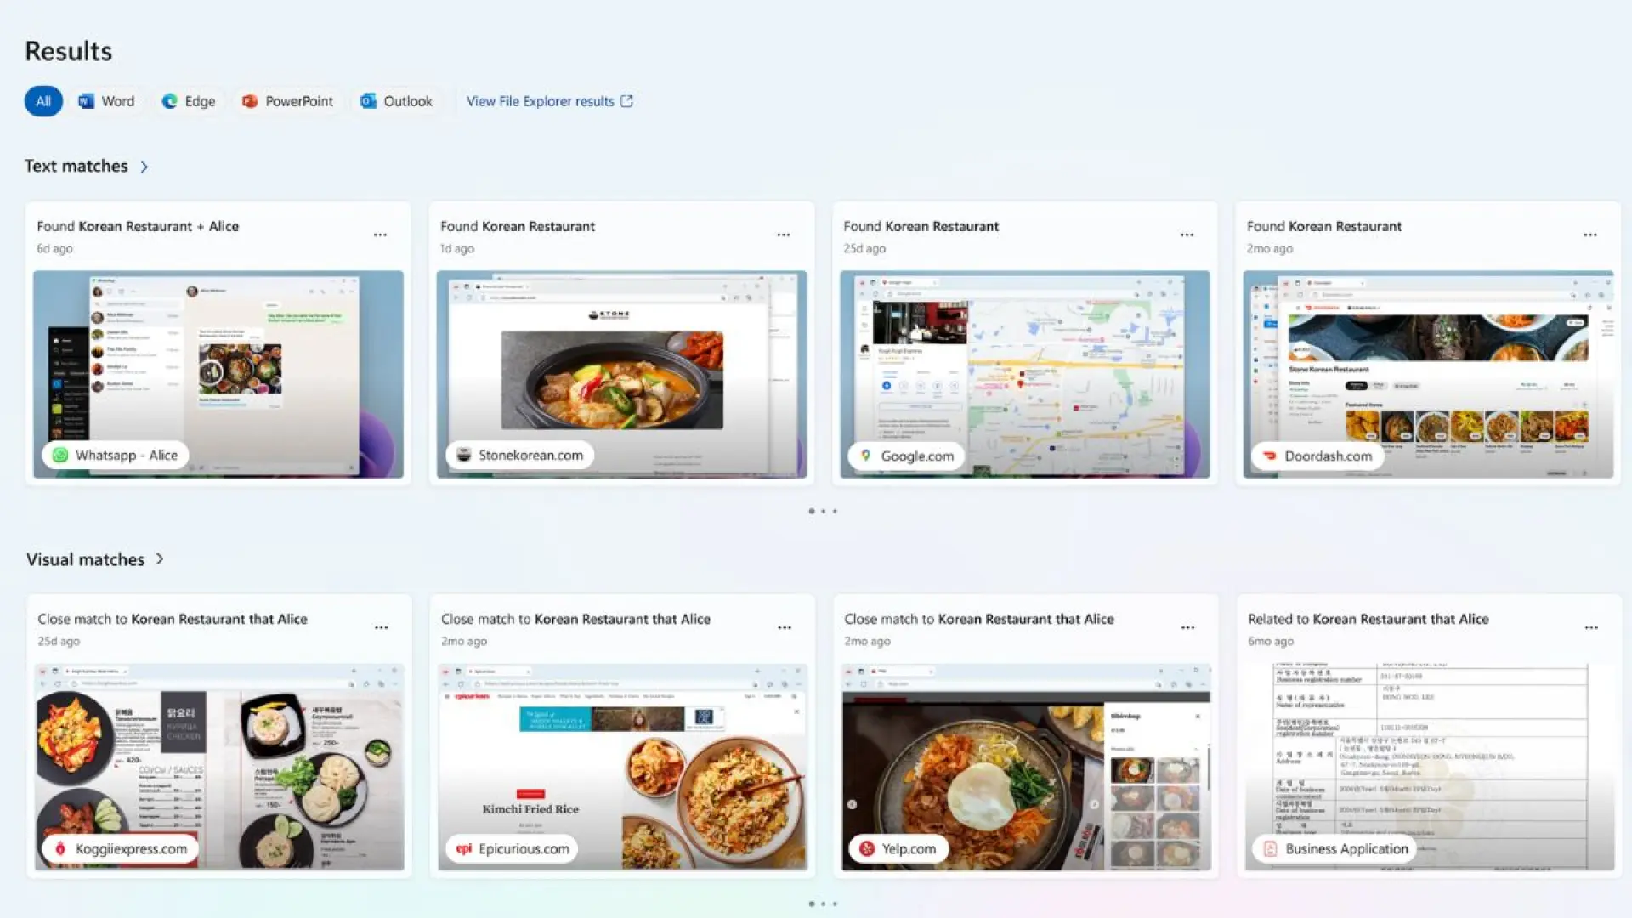
Task: Toggle the PowerPoint filter option
Action: [x=287, y=101]
